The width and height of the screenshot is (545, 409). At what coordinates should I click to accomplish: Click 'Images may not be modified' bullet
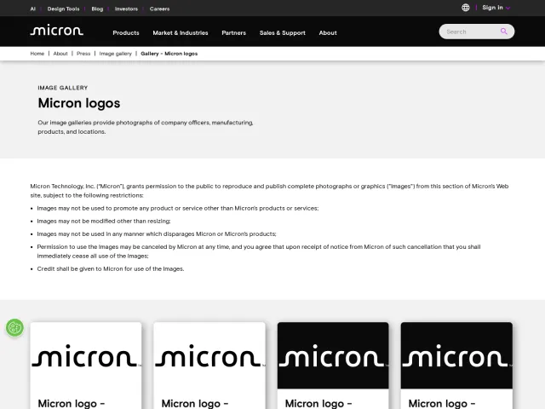coord(104,222)
